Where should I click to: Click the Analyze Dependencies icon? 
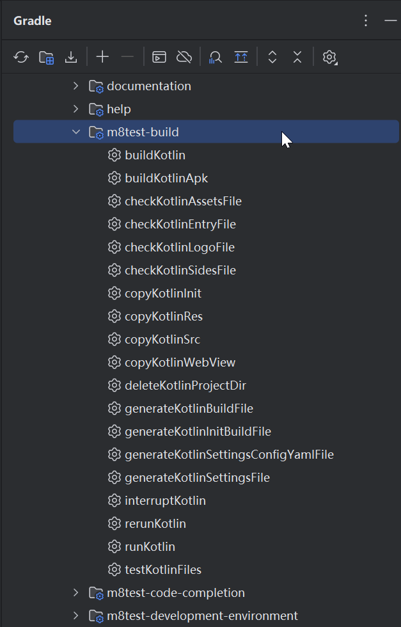coord(216,58)
